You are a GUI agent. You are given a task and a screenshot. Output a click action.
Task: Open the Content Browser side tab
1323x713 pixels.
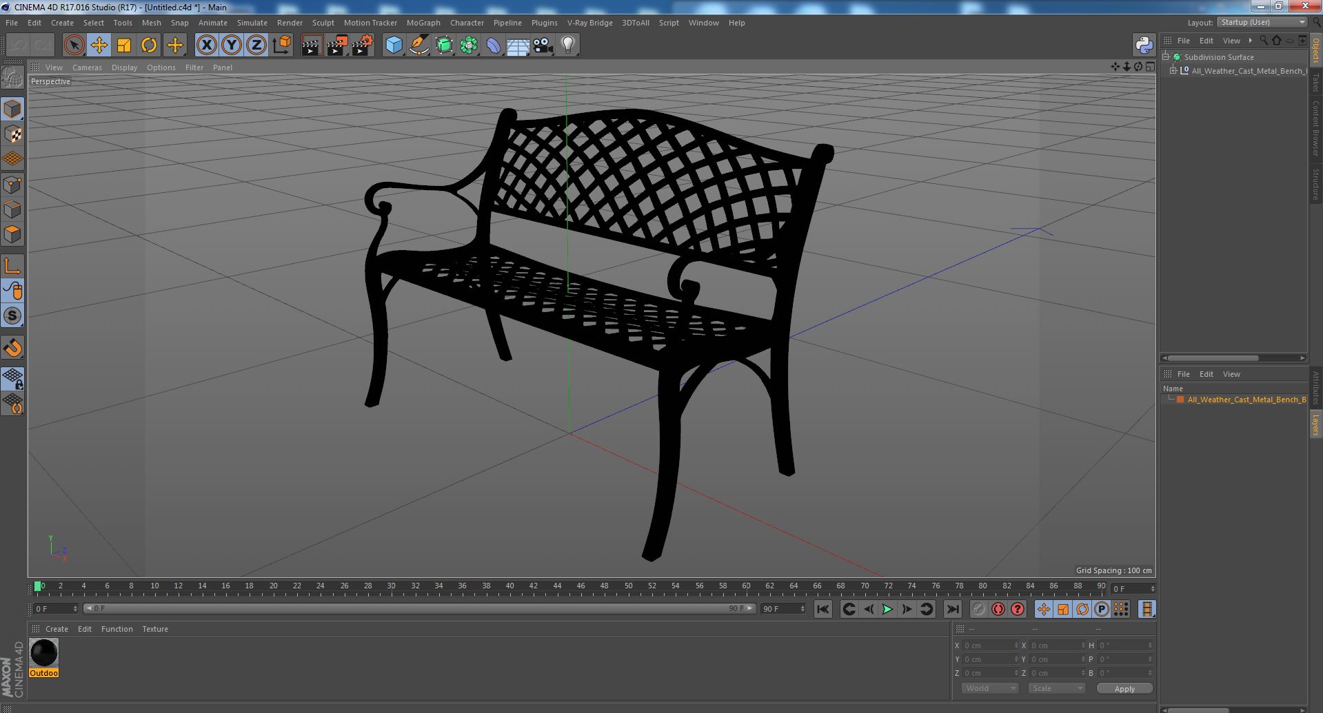1315,128
